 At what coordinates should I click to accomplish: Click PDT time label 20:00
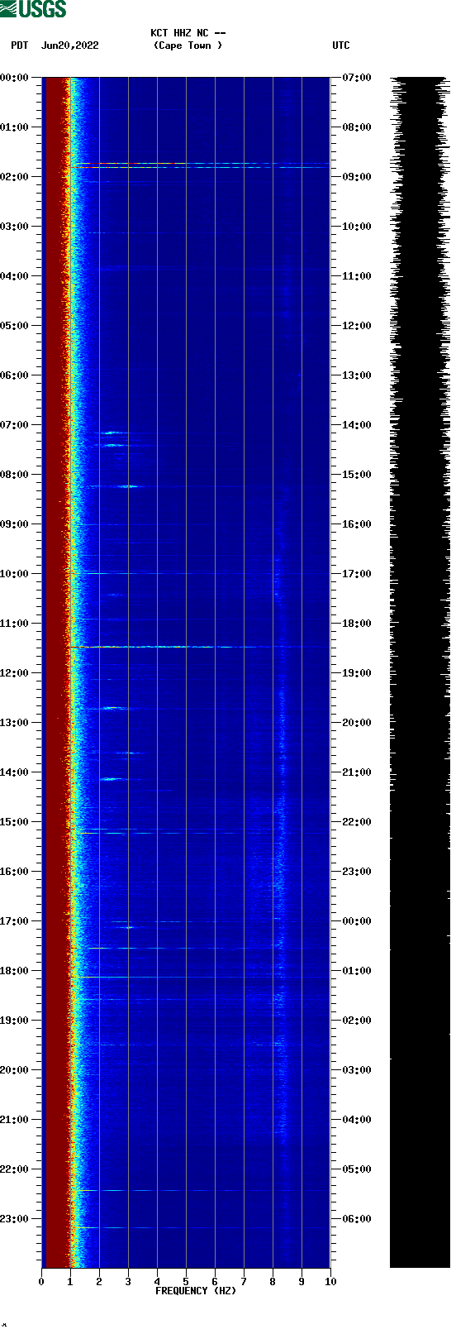[15, 1070]
